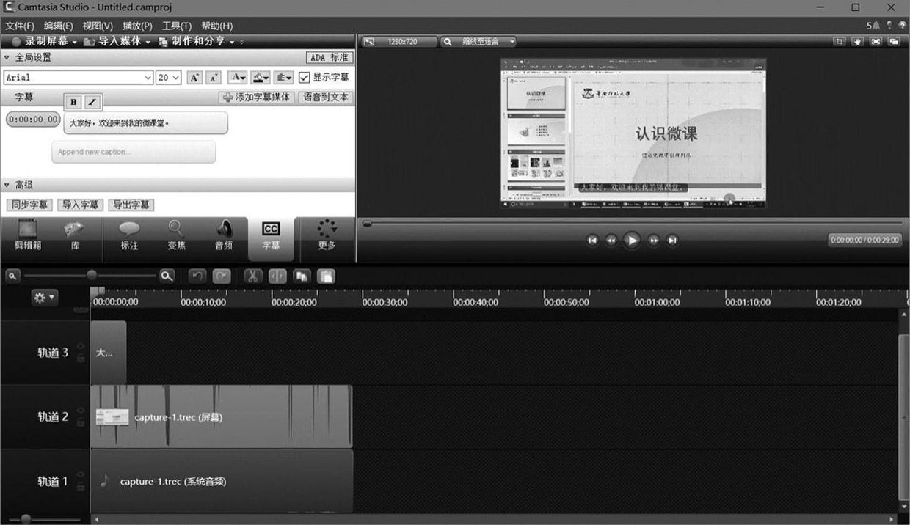
Task: Apply italic to caption text
Action: point(92,102)
